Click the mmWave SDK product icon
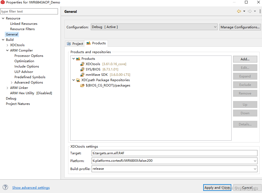Screen dimensions: 262x193 (x=82, y=75)
